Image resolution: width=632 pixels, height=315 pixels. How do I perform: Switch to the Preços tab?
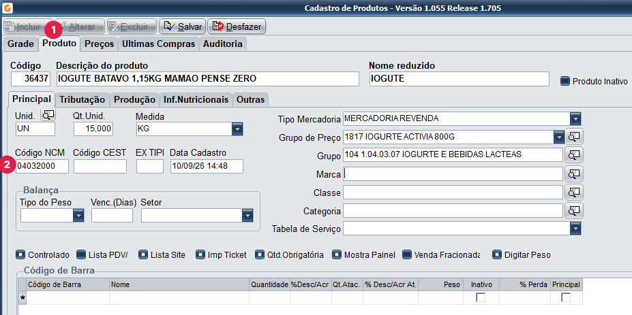click(99, 44)
